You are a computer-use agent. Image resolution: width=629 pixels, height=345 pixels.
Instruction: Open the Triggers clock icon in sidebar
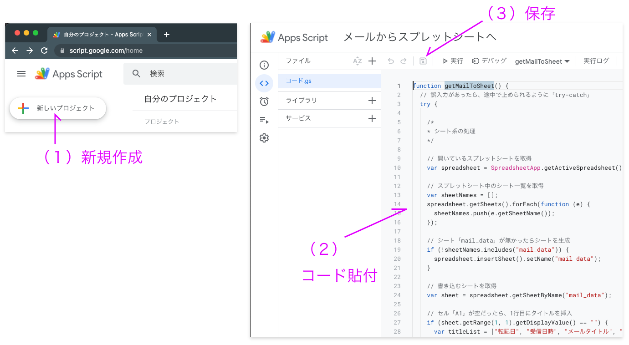[x=264, y=101]
